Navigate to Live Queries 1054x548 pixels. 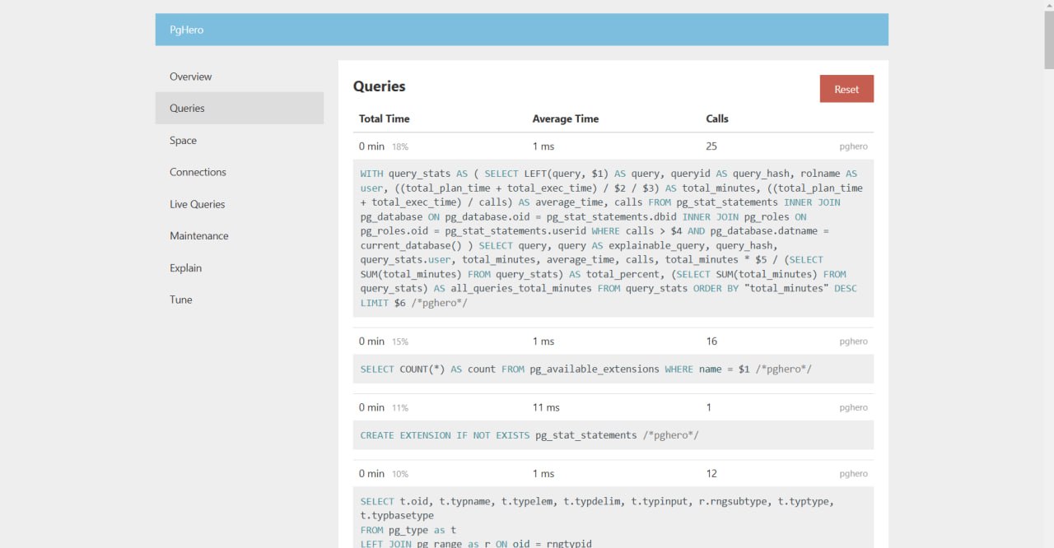click(197, 204)
